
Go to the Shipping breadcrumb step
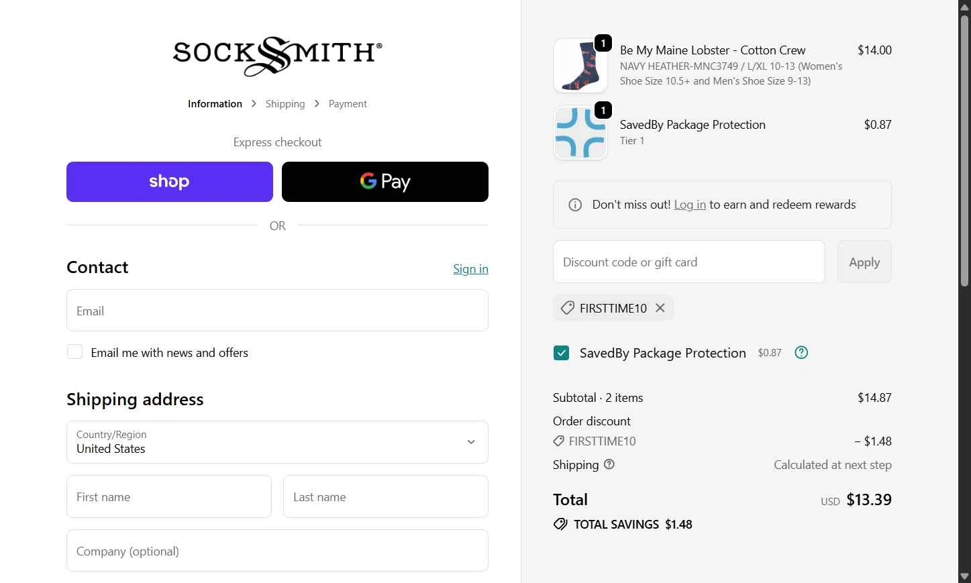coord(285,104)
